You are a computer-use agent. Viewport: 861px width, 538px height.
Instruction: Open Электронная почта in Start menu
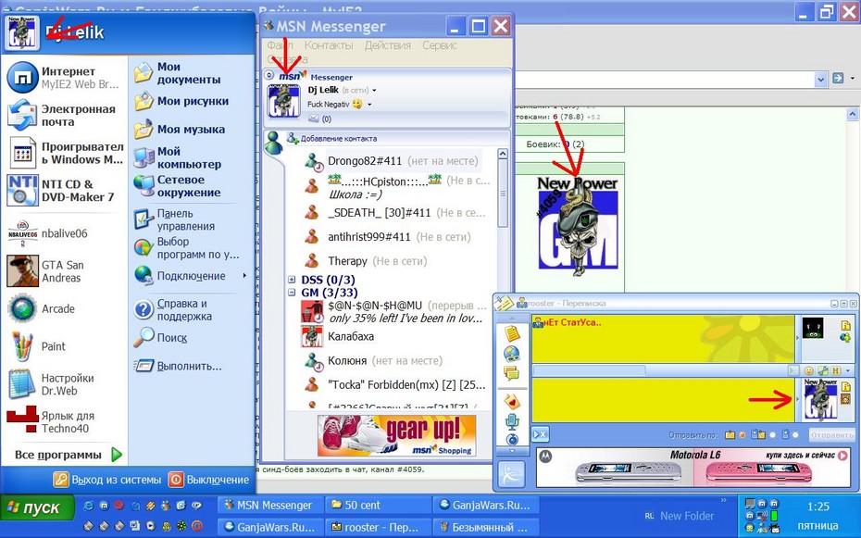[x=65, y=115]
